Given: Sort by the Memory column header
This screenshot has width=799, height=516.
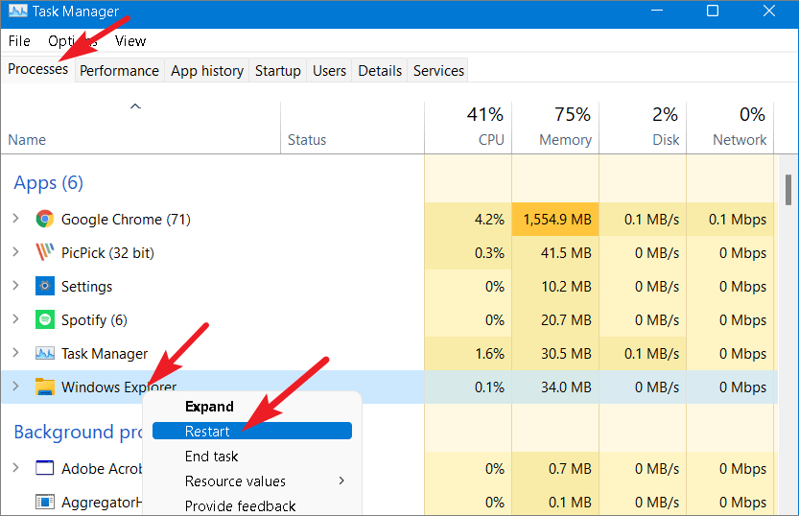Looking at the screenshot, I should pos(555,128).
